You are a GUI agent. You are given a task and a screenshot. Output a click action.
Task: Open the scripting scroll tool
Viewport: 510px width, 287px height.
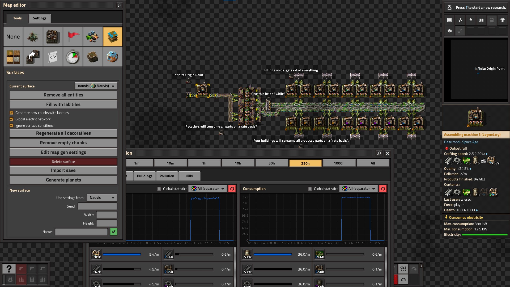(53, 57)
